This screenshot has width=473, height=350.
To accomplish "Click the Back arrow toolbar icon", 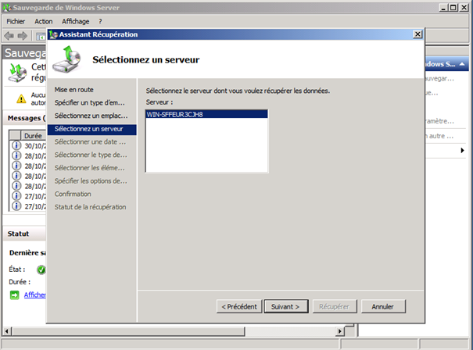I will (9, 36).
